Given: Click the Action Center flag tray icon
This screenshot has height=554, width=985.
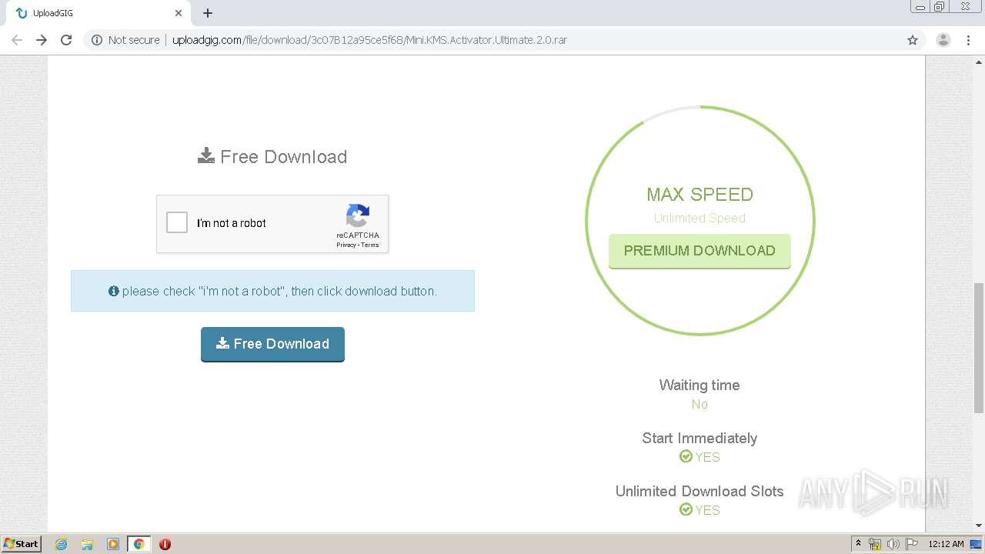Looking at the screenshot, I should (912, 544).
